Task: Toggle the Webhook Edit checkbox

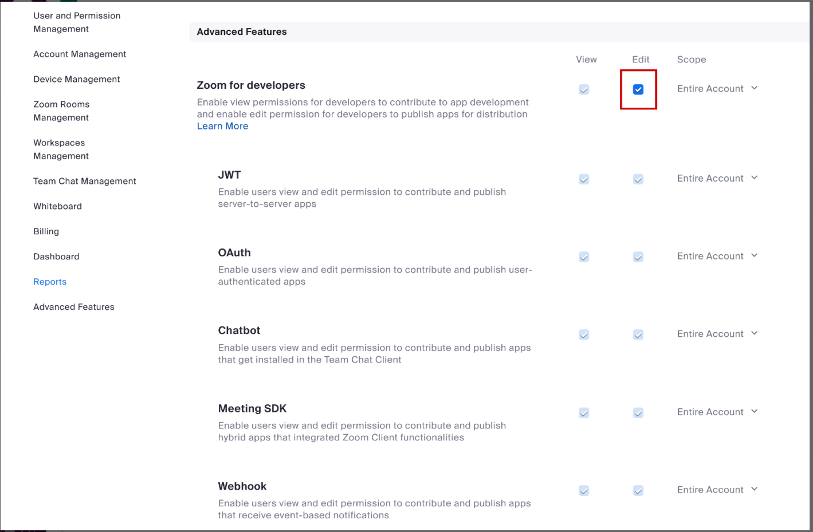Action: point(638,491)
